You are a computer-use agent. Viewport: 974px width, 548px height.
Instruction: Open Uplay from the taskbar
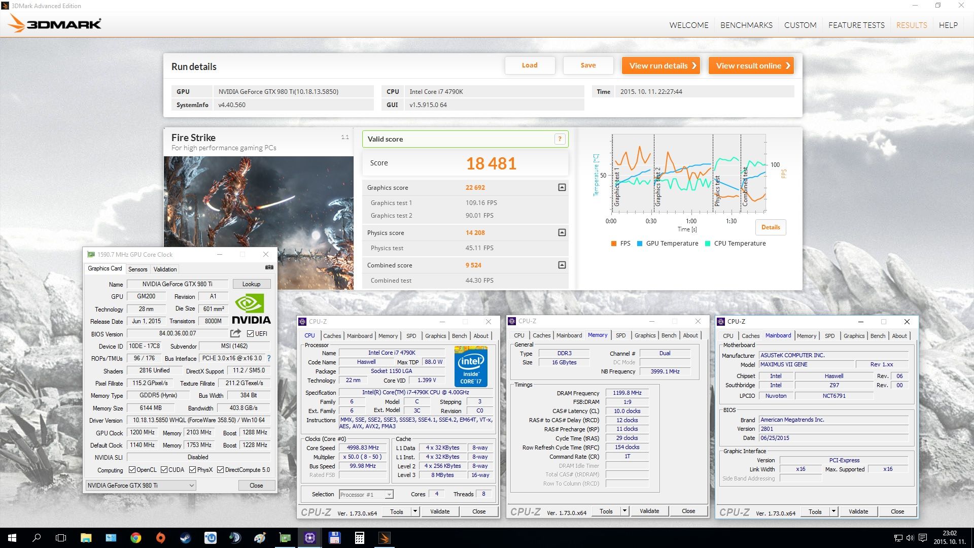click(210, 538)
